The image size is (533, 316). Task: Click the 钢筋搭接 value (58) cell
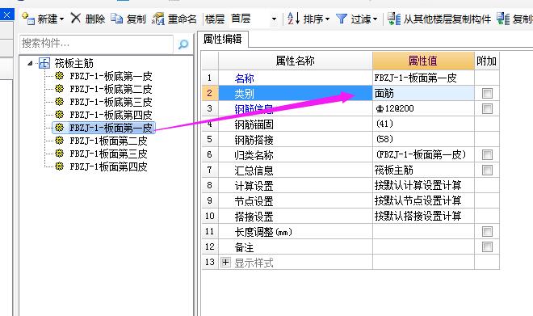(x=423, y=139)
